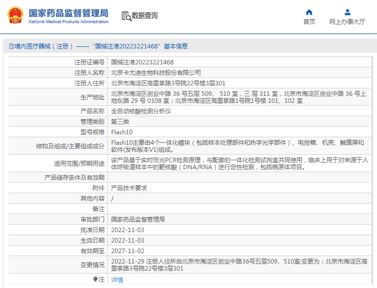
Task: Click the 生产地址 value text
Action: coord(239,97)
